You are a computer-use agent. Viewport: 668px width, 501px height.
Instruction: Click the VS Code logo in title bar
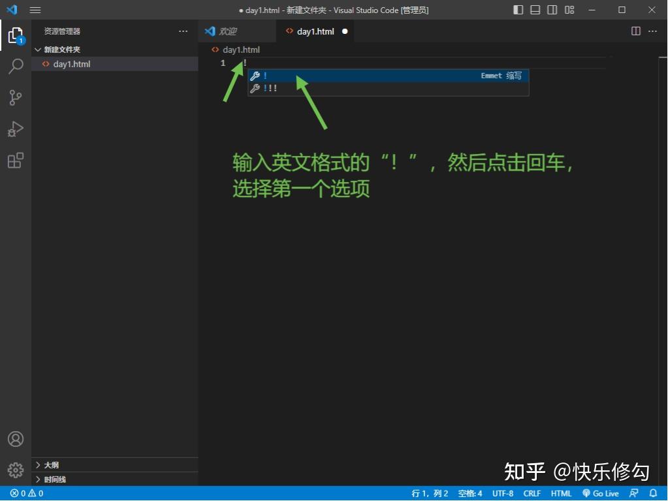[12, 9]
